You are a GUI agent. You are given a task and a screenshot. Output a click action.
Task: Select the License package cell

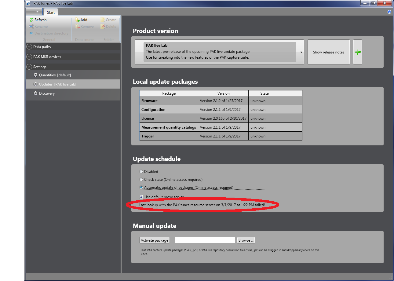169,119
